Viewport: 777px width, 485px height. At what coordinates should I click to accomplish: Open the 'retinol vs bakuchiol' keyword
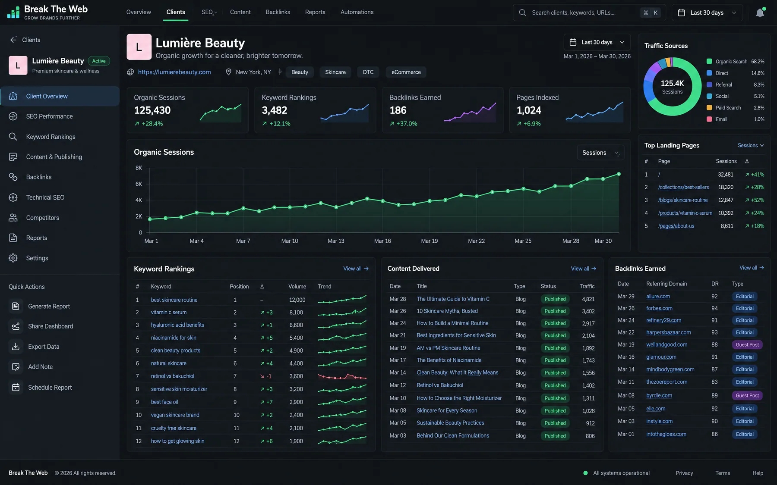(x=173, y=376)
